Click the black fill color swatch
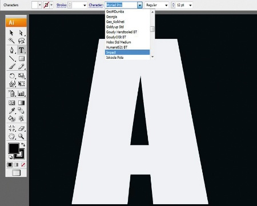 pyautogui.click(x=13, y=148)
